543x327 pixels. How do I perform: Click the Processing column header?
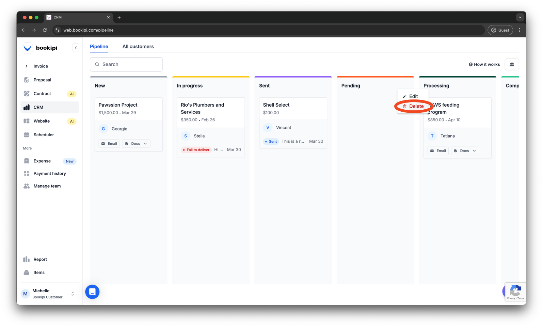[x=436, y=85]
